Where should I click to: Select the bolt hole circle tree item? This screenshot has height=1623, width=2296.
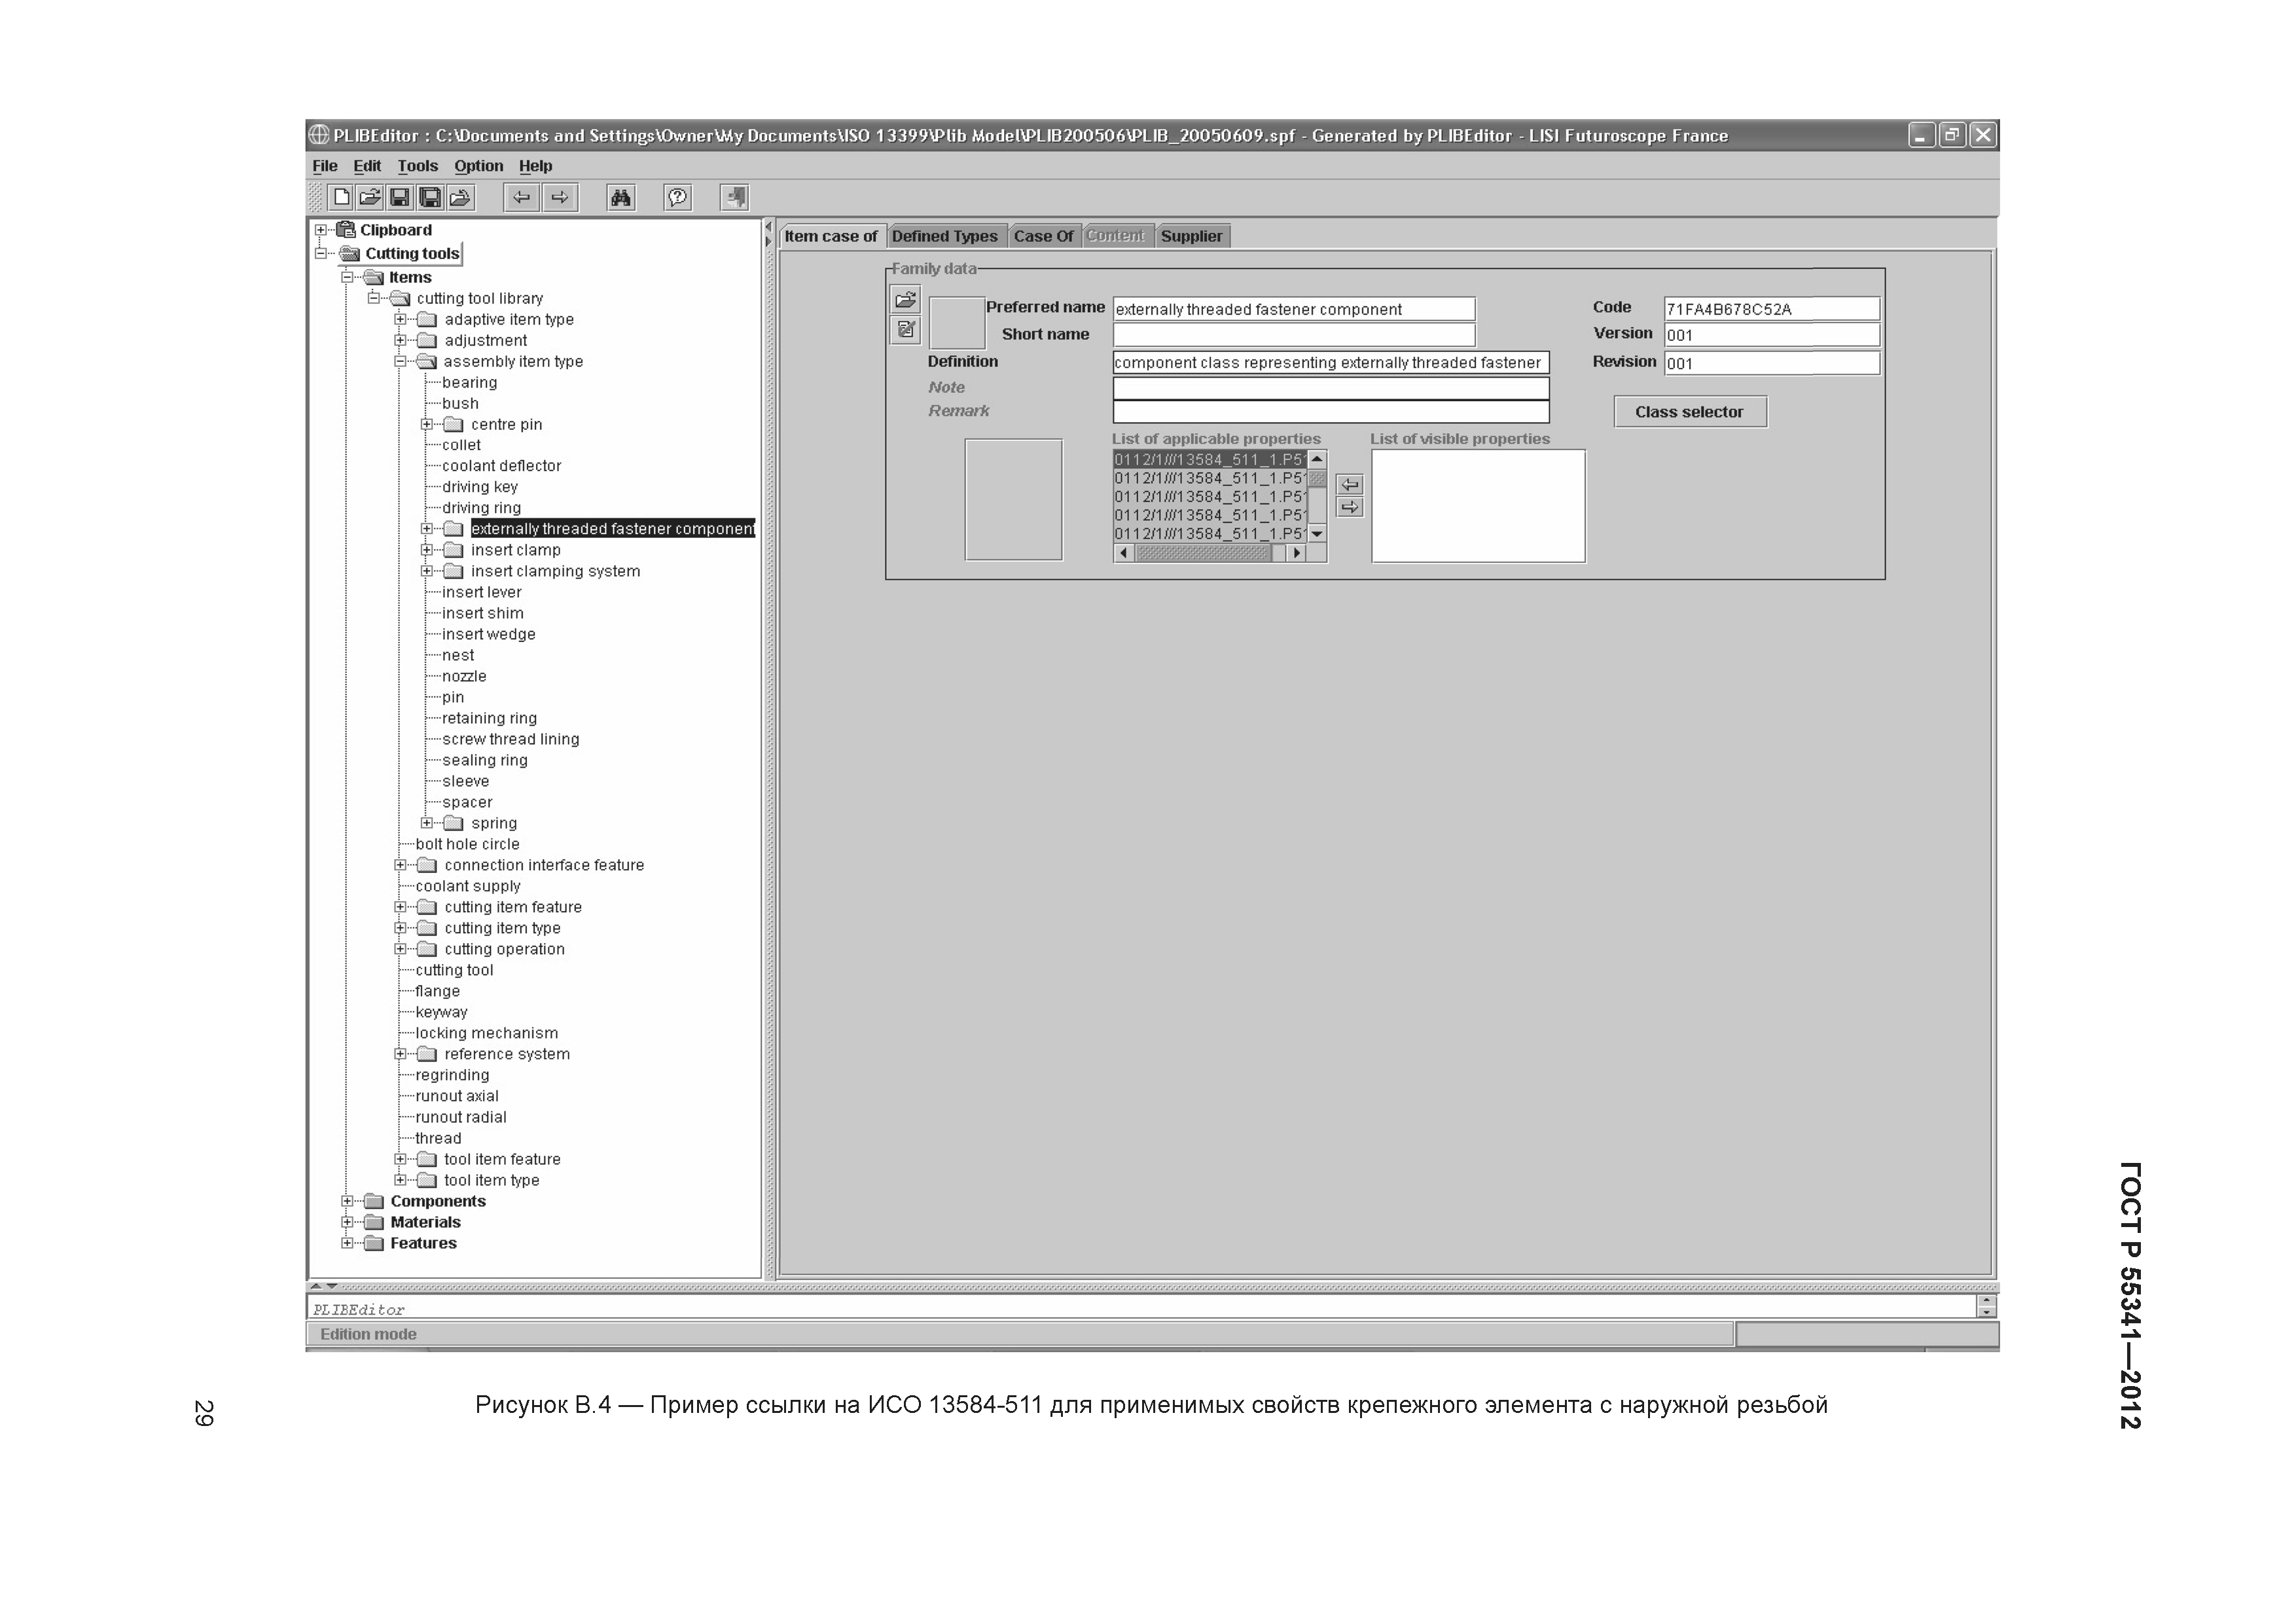pyautogui.click(x=468, y=844)
